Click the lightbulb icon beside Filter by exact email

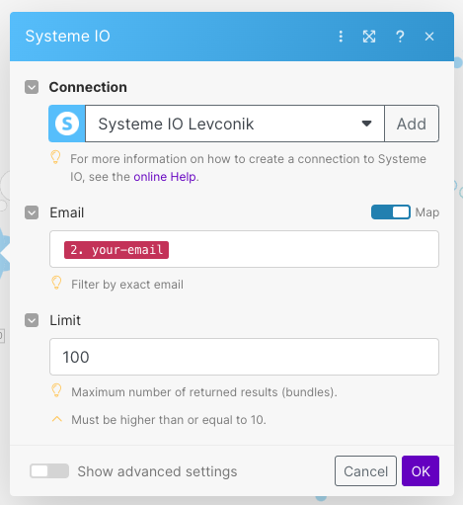(56, 283)
